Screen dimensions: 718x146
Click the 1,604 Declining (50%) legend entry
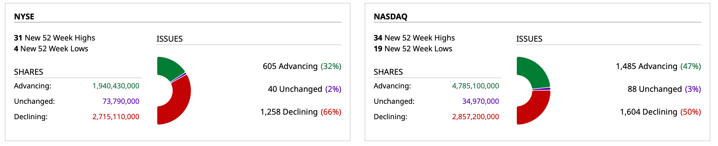(x=660, y=112)
